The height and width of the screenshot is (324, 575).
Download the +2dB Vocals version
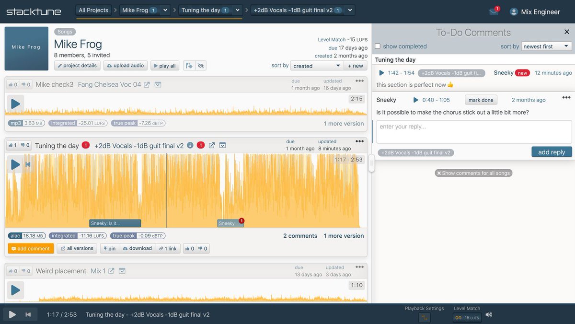(137, 248)
